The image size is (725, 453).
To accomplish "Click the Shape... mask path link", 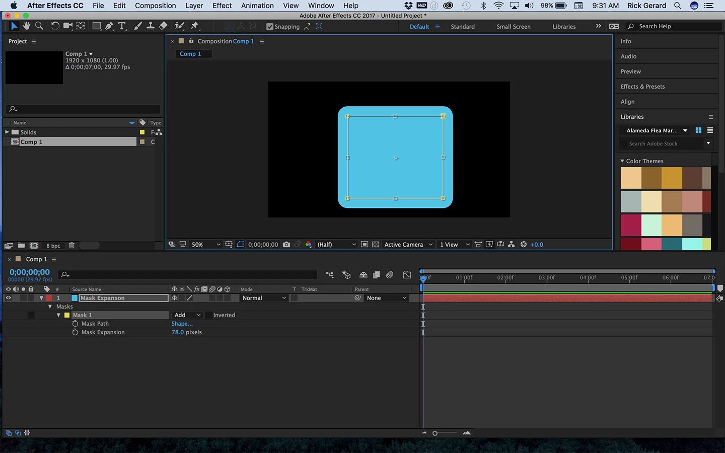I will point(182,324).
